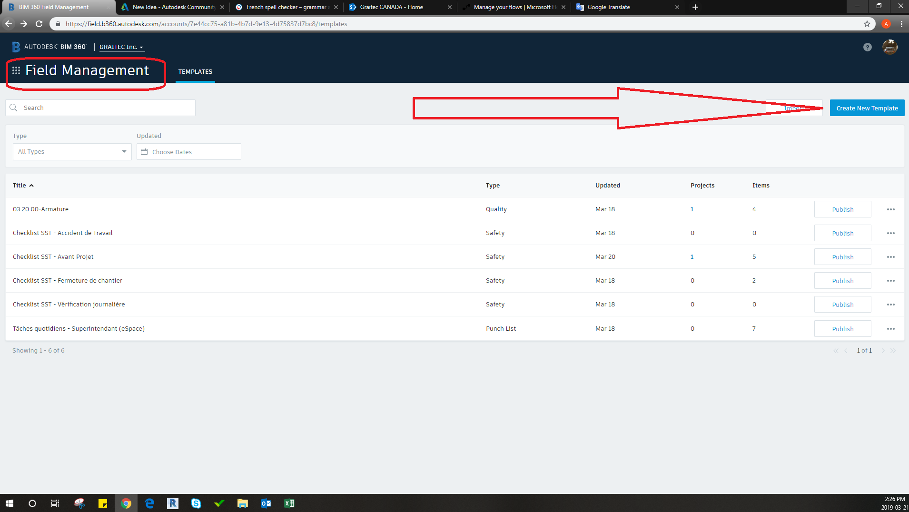Expand the GRAITEC Inc account dropdown

tap(121, 47)
